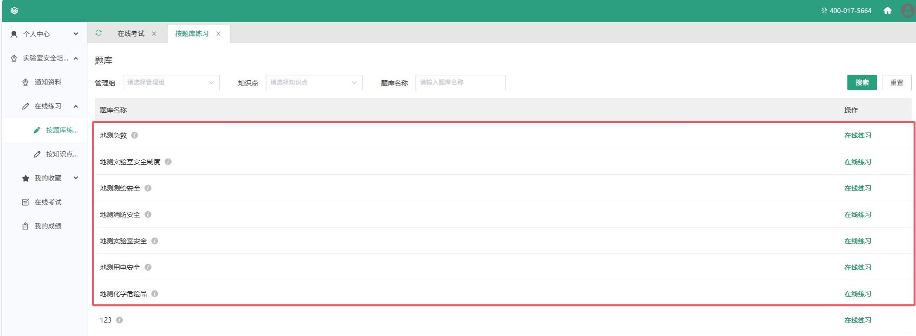Start 在线练习 for 地测消防安全
Screen dimensions: 916x336
coord(857,215)
